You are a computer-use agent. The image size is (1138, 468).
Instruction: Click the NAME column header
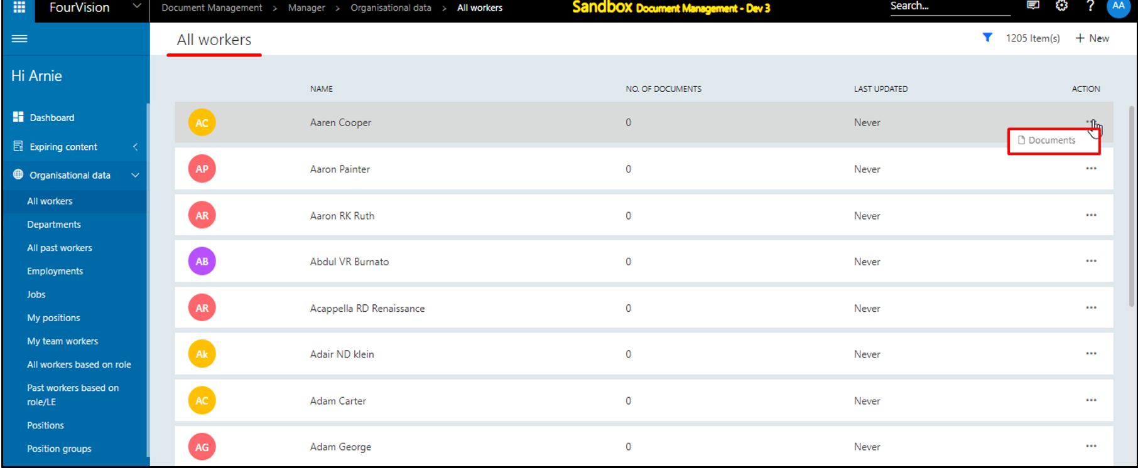pos(322,88)
